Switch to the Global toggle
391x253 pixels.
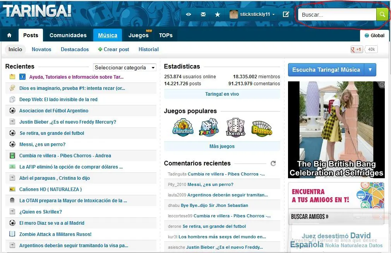coord(374,35)
